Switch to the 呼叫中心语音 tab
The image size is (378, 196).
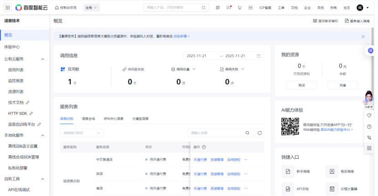(114, 119)
